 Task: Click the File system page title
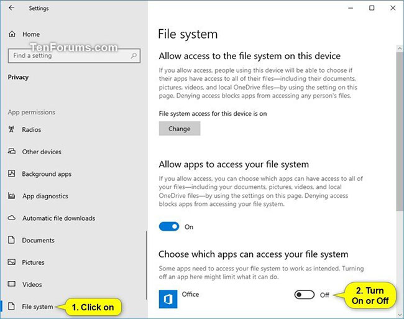pos(188,34)
